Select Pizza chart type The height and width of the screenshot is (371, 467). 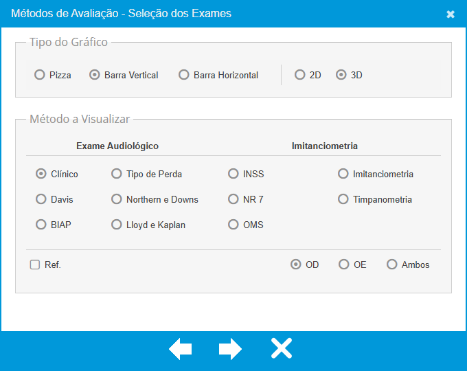coord(40,75)
